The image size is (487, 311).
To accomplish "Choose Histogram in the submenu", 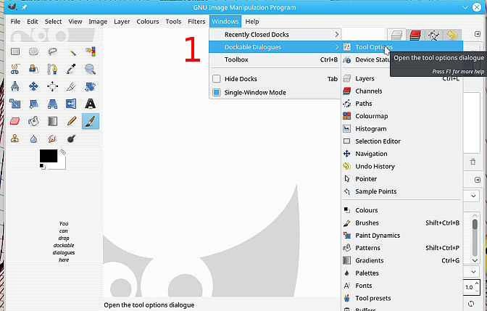I will point(401,128).
